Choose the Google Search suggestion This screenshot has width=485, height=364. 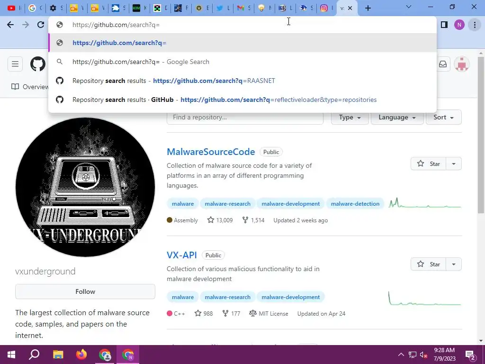pos(242,62)
